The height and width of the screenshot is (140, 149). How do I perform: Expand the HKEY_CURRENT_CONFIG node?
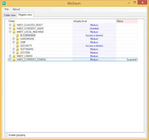pyautogui.click(x=10, y=60)
